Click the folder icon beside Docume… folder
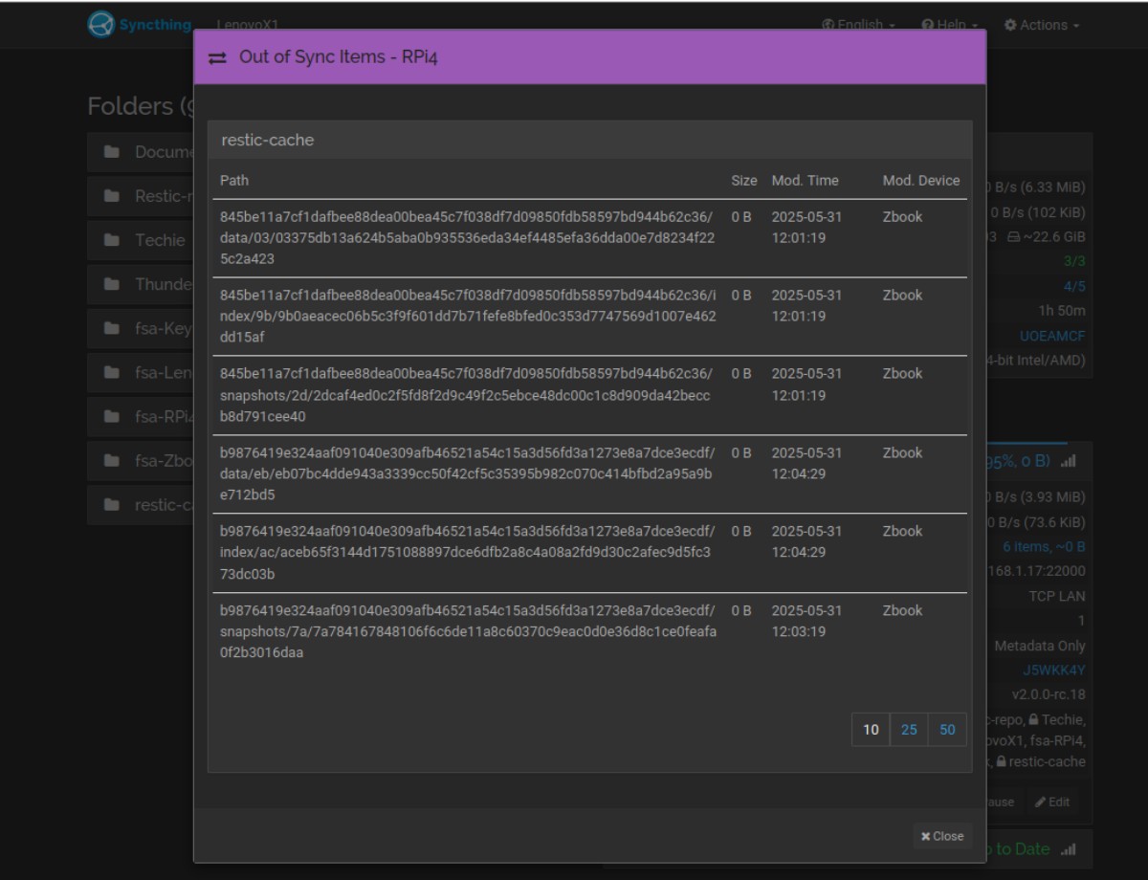The image size is (1148, 880). (x=112, y=152)
